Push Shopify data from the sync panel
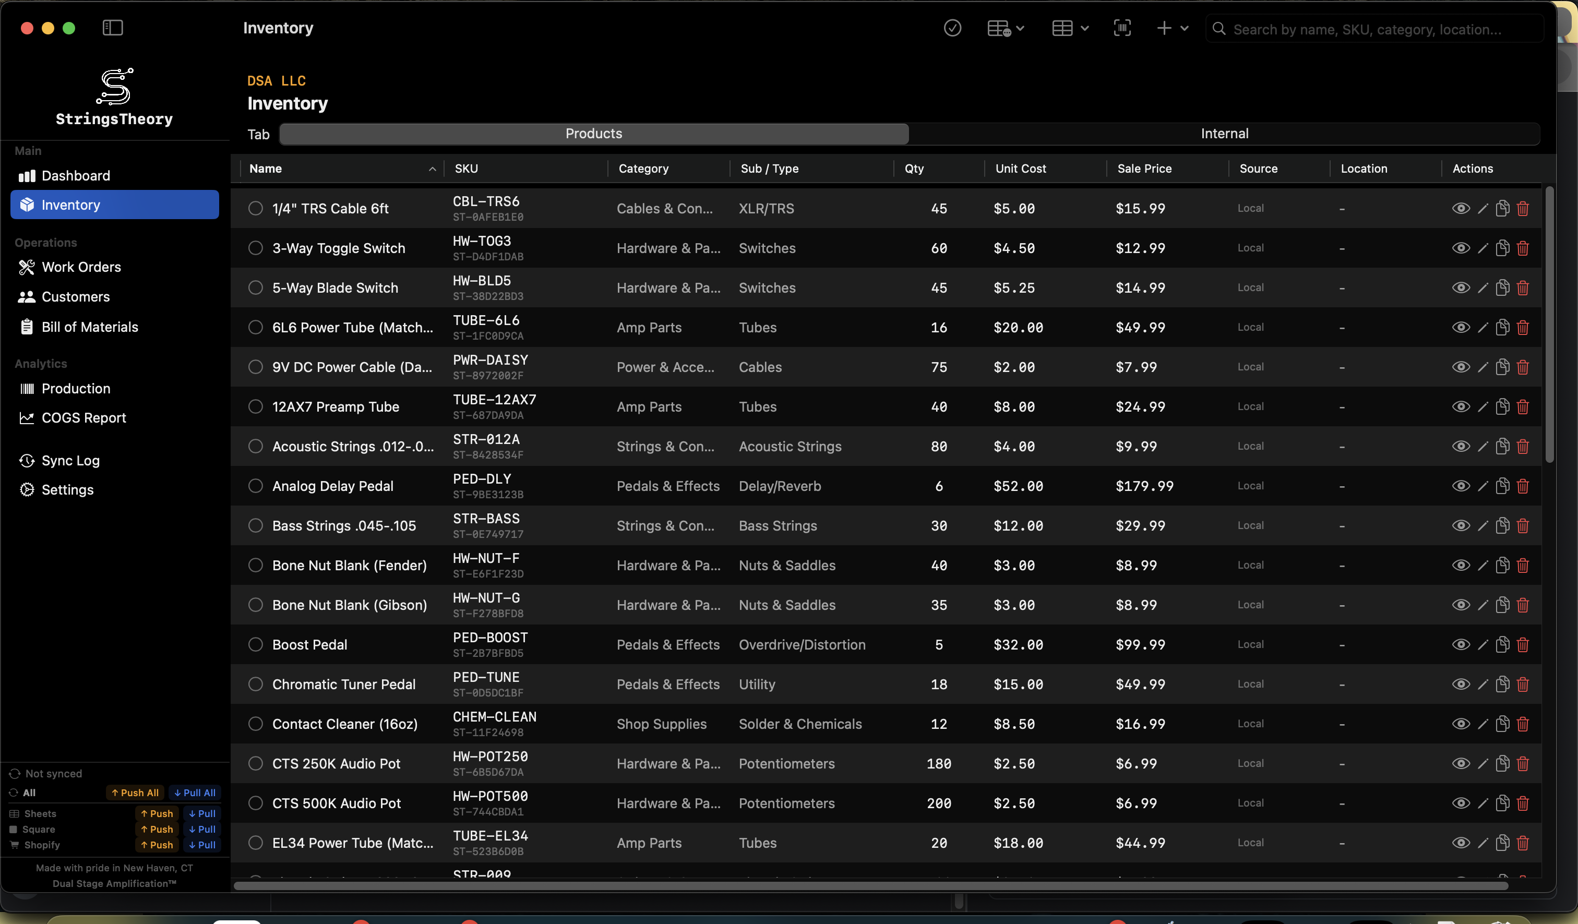This screenshot has width=1578, height=924. coord(157,845)
